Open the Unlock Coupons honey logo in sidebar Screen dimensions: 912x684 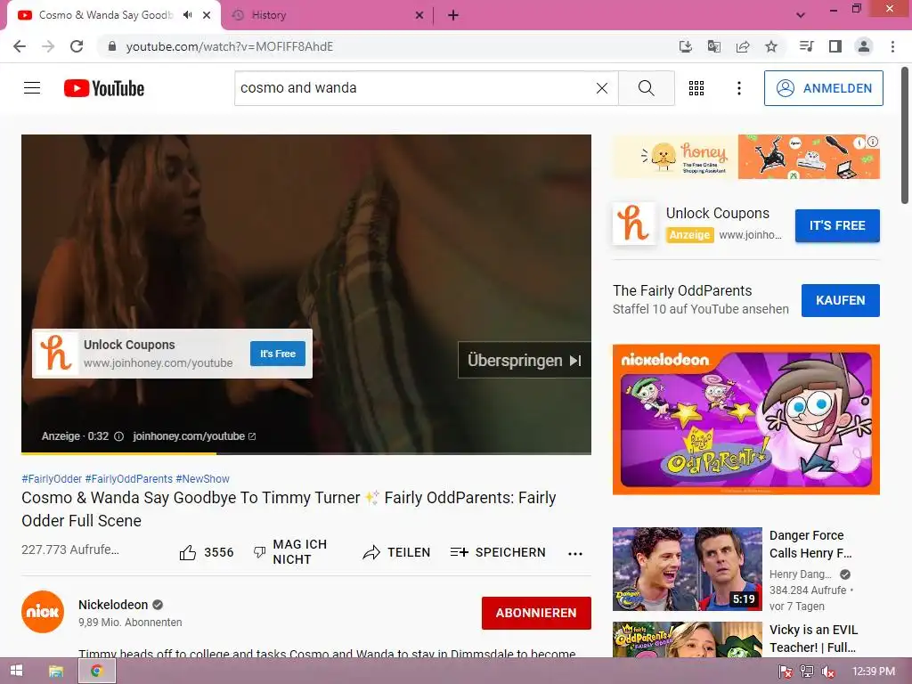(x=634, y=224)
